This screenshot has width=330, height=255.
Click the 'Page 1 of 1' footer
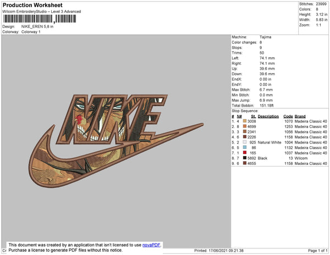point(317,251)
